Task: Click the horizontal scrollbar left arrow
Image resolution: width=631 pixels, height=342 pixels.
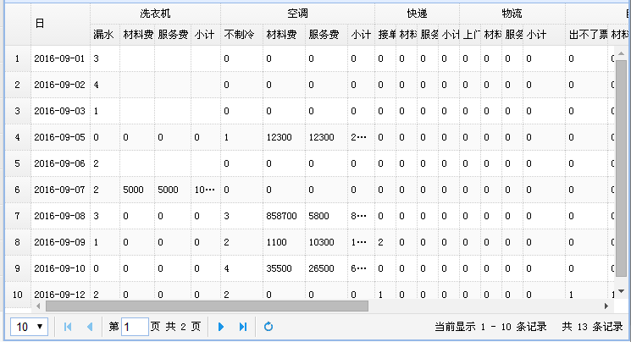Action: [x=38, y=306]
